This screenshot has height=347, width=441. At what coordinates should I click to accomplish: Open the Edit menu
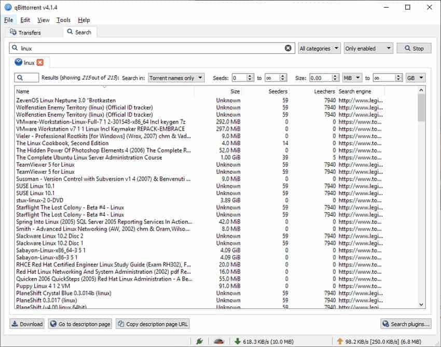[25, 20]
